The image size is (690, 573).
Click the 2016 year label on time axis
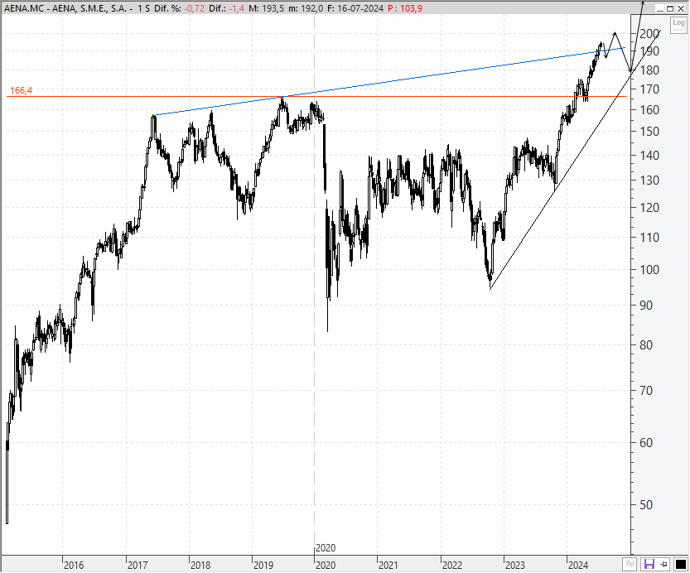(74, 565)
